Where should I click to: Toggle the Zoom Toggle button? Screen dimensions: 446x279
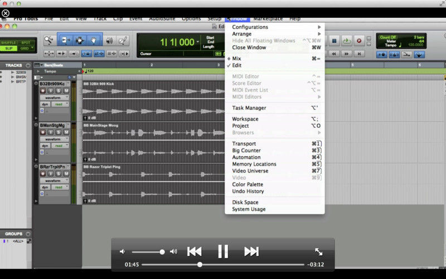pos(49,53)
